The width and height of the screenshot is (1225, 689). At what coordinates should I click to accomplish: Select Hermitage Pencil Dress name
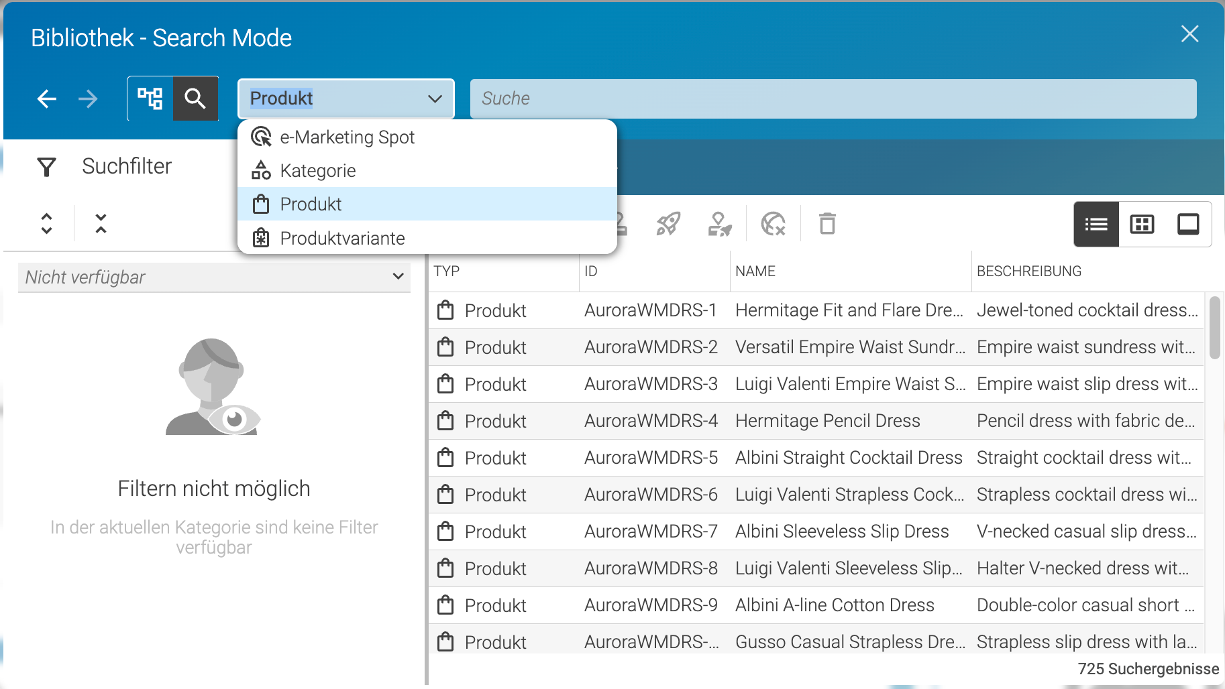(828, 420)
